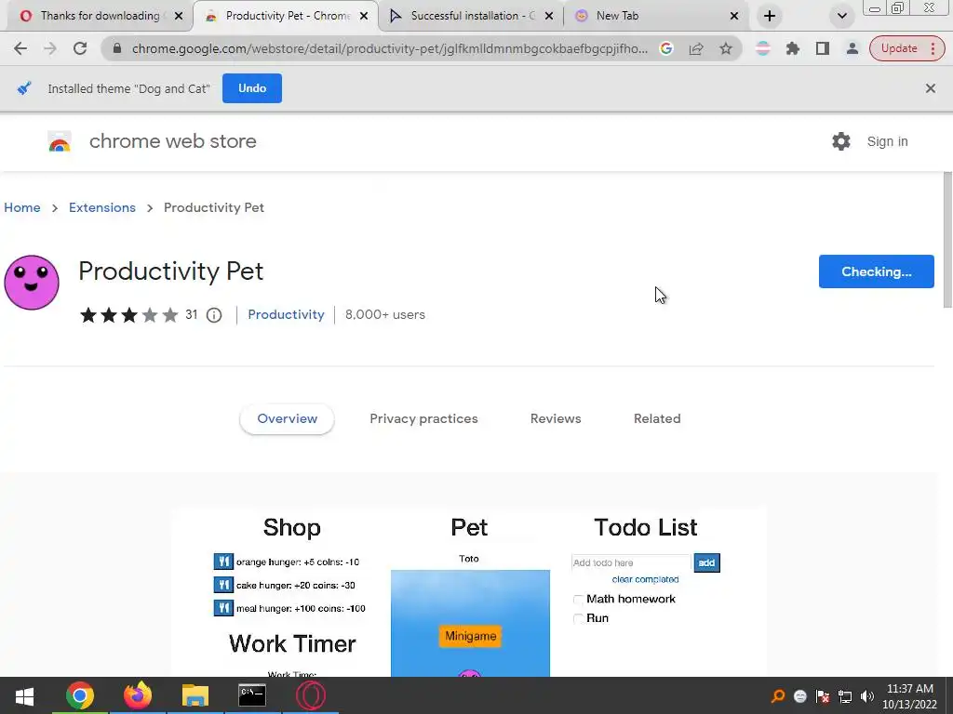Open Command Prompt from the taskbar
The width and height of the screenshot is (953, 714).
coord(252,695)
